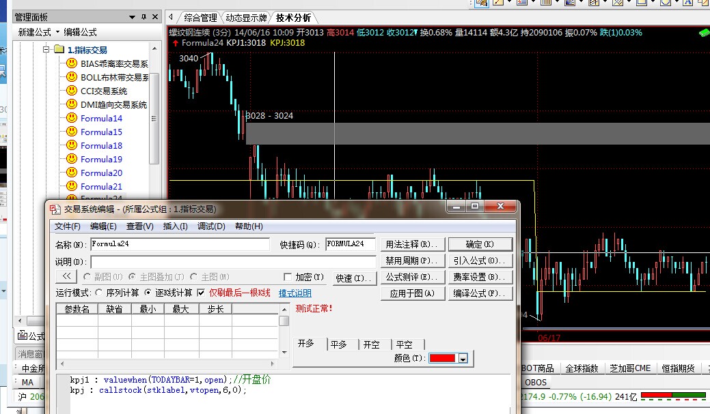Screen dimensions: 710x414
Task: Click the green chip icon on the chart
Action: point(703,32)
